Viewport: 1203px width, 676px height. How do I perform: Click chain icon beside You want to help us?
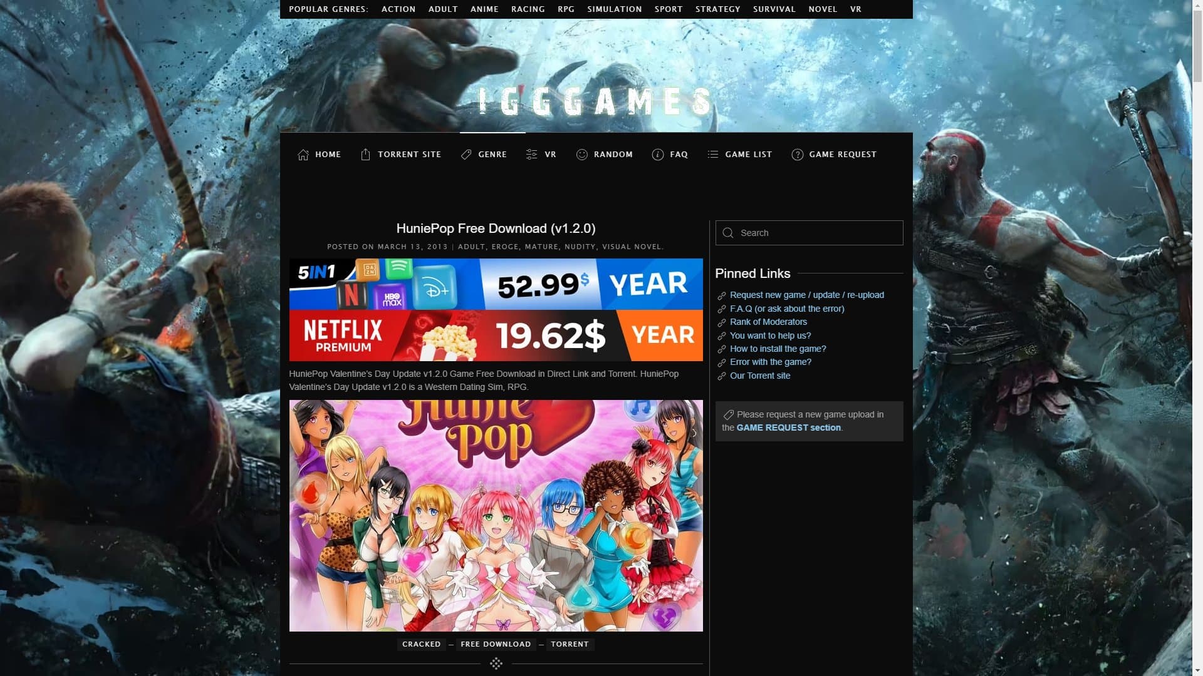click(x=722, y=336)
